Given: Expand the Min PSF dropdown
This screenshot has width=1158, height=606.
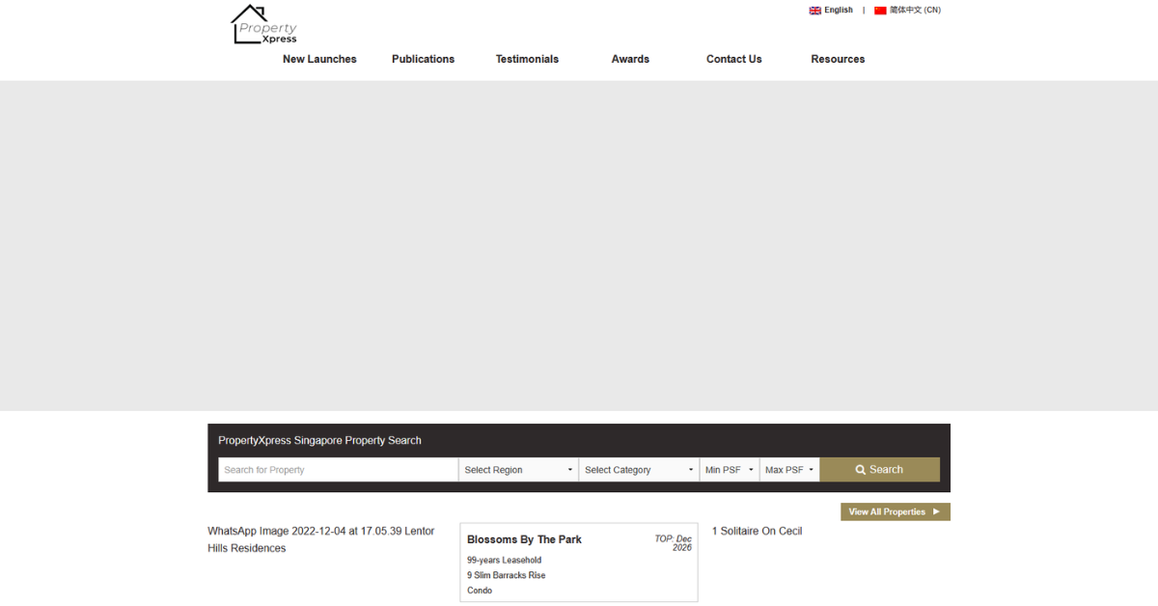Looking at the screenshot, I should click(x=730, y=470).
